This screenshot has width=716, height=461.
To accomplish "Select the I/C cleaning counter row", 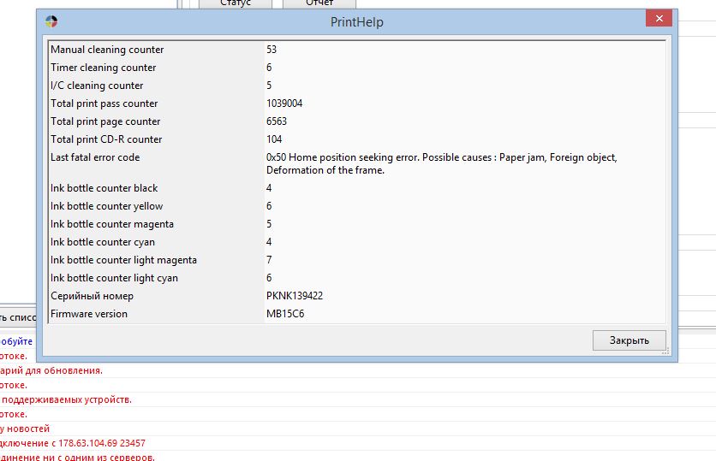I will point(356,86).
